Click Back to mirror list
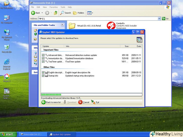This screenshot has height=137, width=183. tap(51, 102)
